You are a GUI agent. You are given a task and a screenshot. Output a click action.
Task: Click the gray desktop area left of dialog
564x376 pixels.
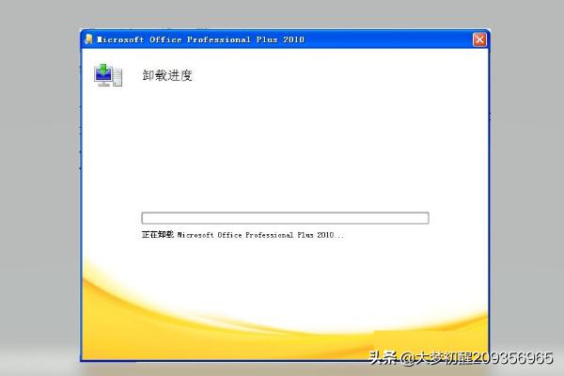(x=39, y=188)
